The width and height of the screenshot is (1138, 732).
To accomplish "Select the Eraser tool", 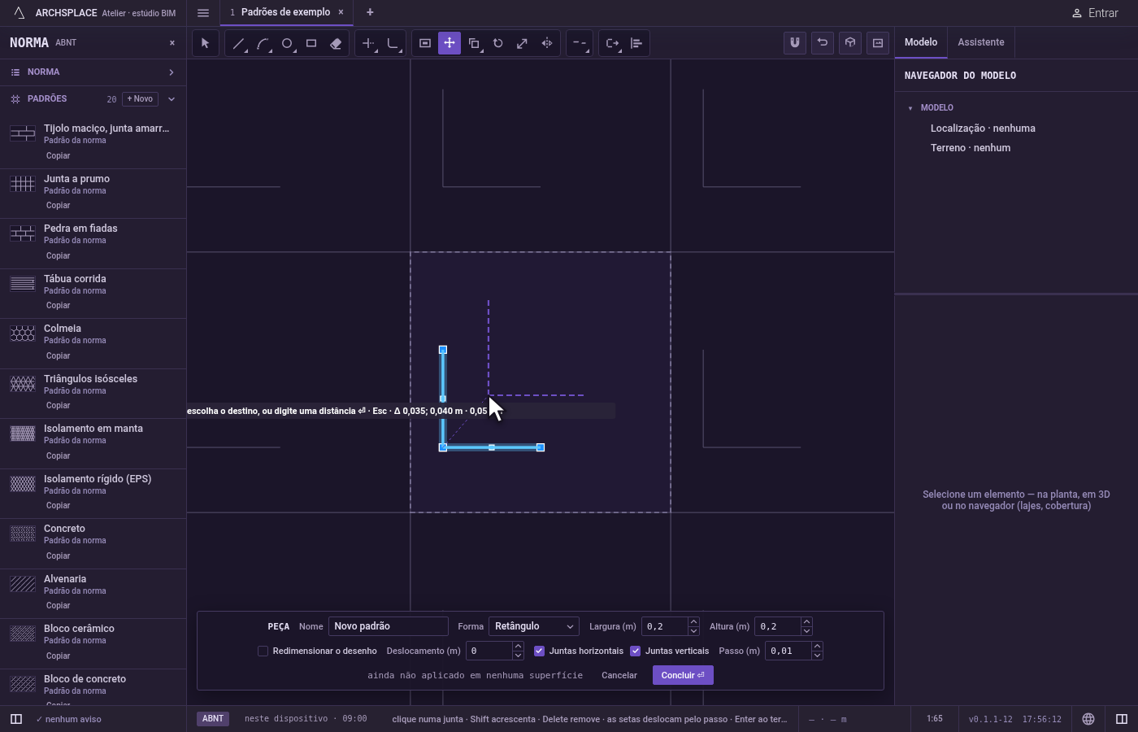I will point(336,43).
